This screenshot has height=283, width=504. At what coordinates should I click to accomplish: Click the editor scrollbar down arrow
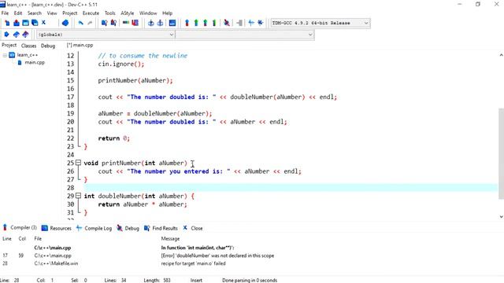(501, 217)
